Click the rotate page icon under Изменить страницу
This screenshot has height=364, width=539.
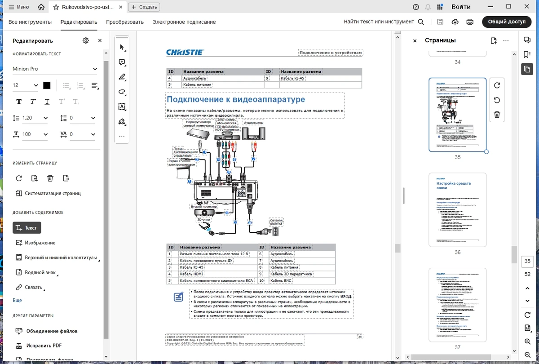click(x=19, y=178)
